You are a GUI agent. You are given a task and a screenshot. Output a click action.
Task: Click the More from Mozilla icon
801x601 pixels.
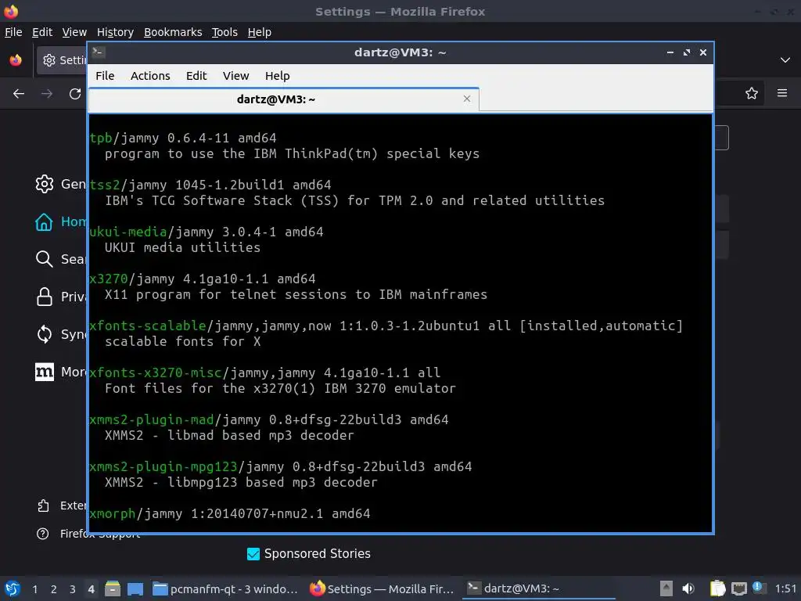[45, 372]
